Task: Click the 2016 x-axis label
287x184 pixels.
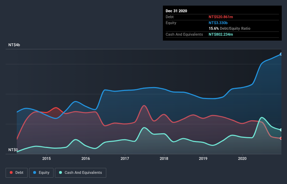Action: [x=86, y=158]
